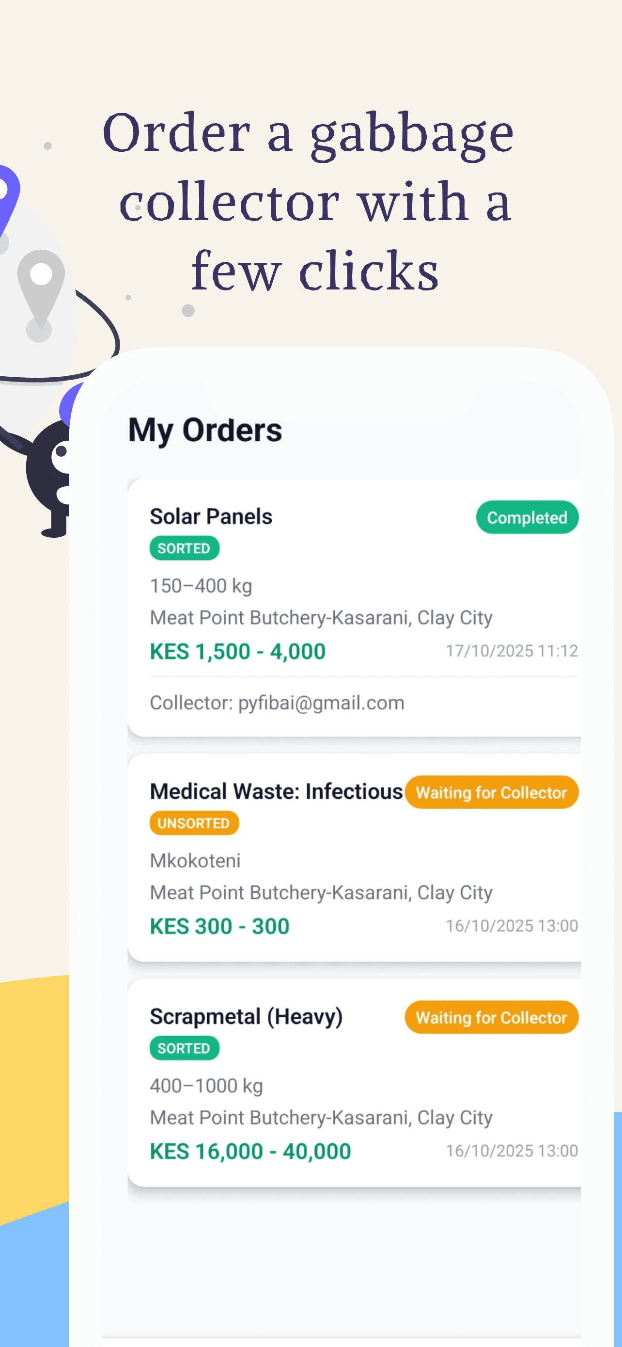Select the SORTED tag on Solar Panels order
Image resolution: width=622 pixels, height=1347 pixels.
(184, 547)
